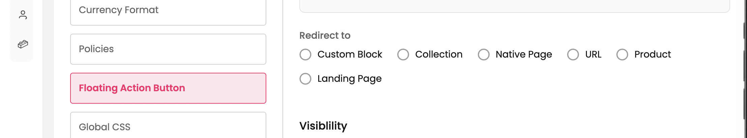Select the Product radio button
Screen dimensions: 747x138
pos(622,55)
